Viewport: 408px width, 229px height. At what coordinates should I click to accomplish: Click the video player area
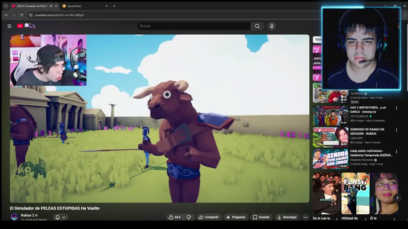pyautogui.click(x=159, y=119)
